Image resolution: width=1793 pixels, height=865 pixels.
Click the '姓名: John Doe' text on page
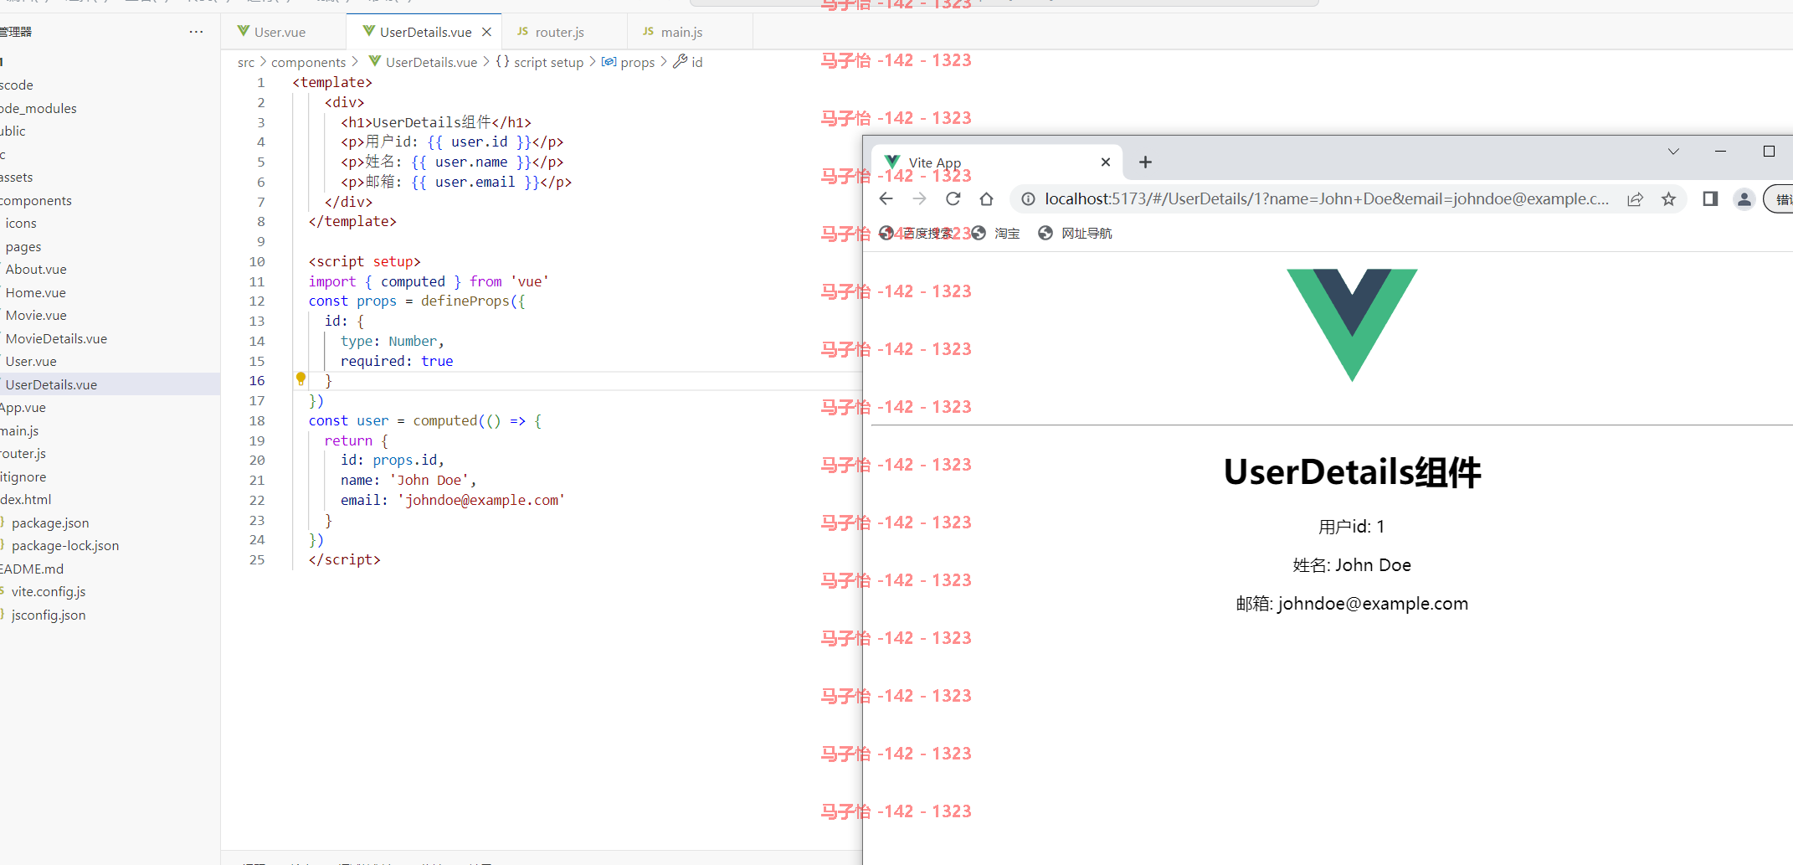(x=1352, y=565)
